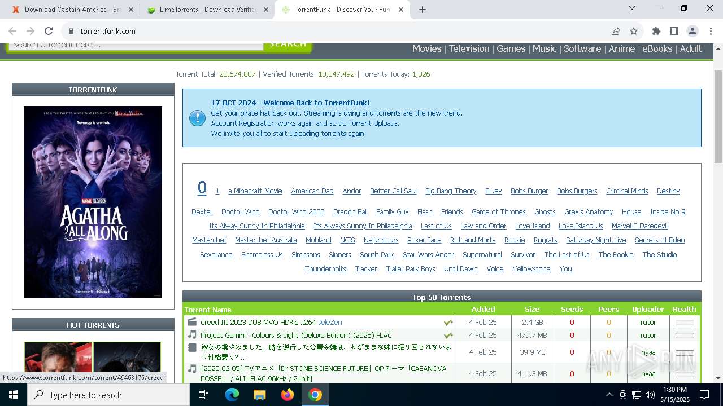The image size is (723, 406).
Task: Open the rutor uploader on Creed III row
Action: pyautogui.click(x=648, y=323)
